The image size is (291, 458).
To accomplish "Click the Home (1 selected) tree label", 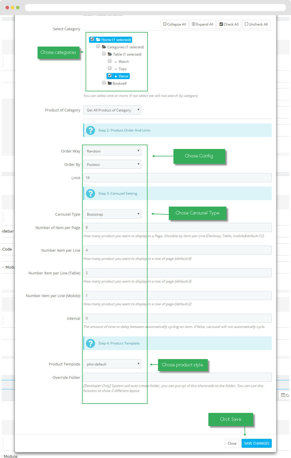I will 116,40.
